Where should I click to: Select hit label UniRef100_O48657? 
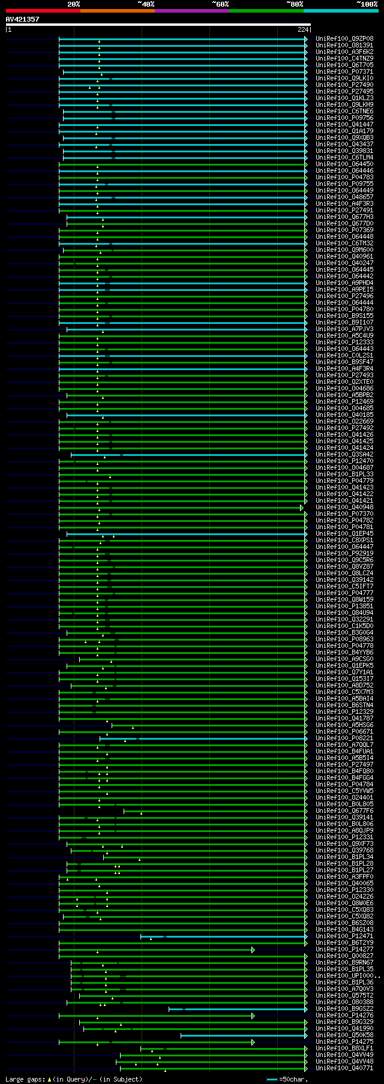point(344,197)
